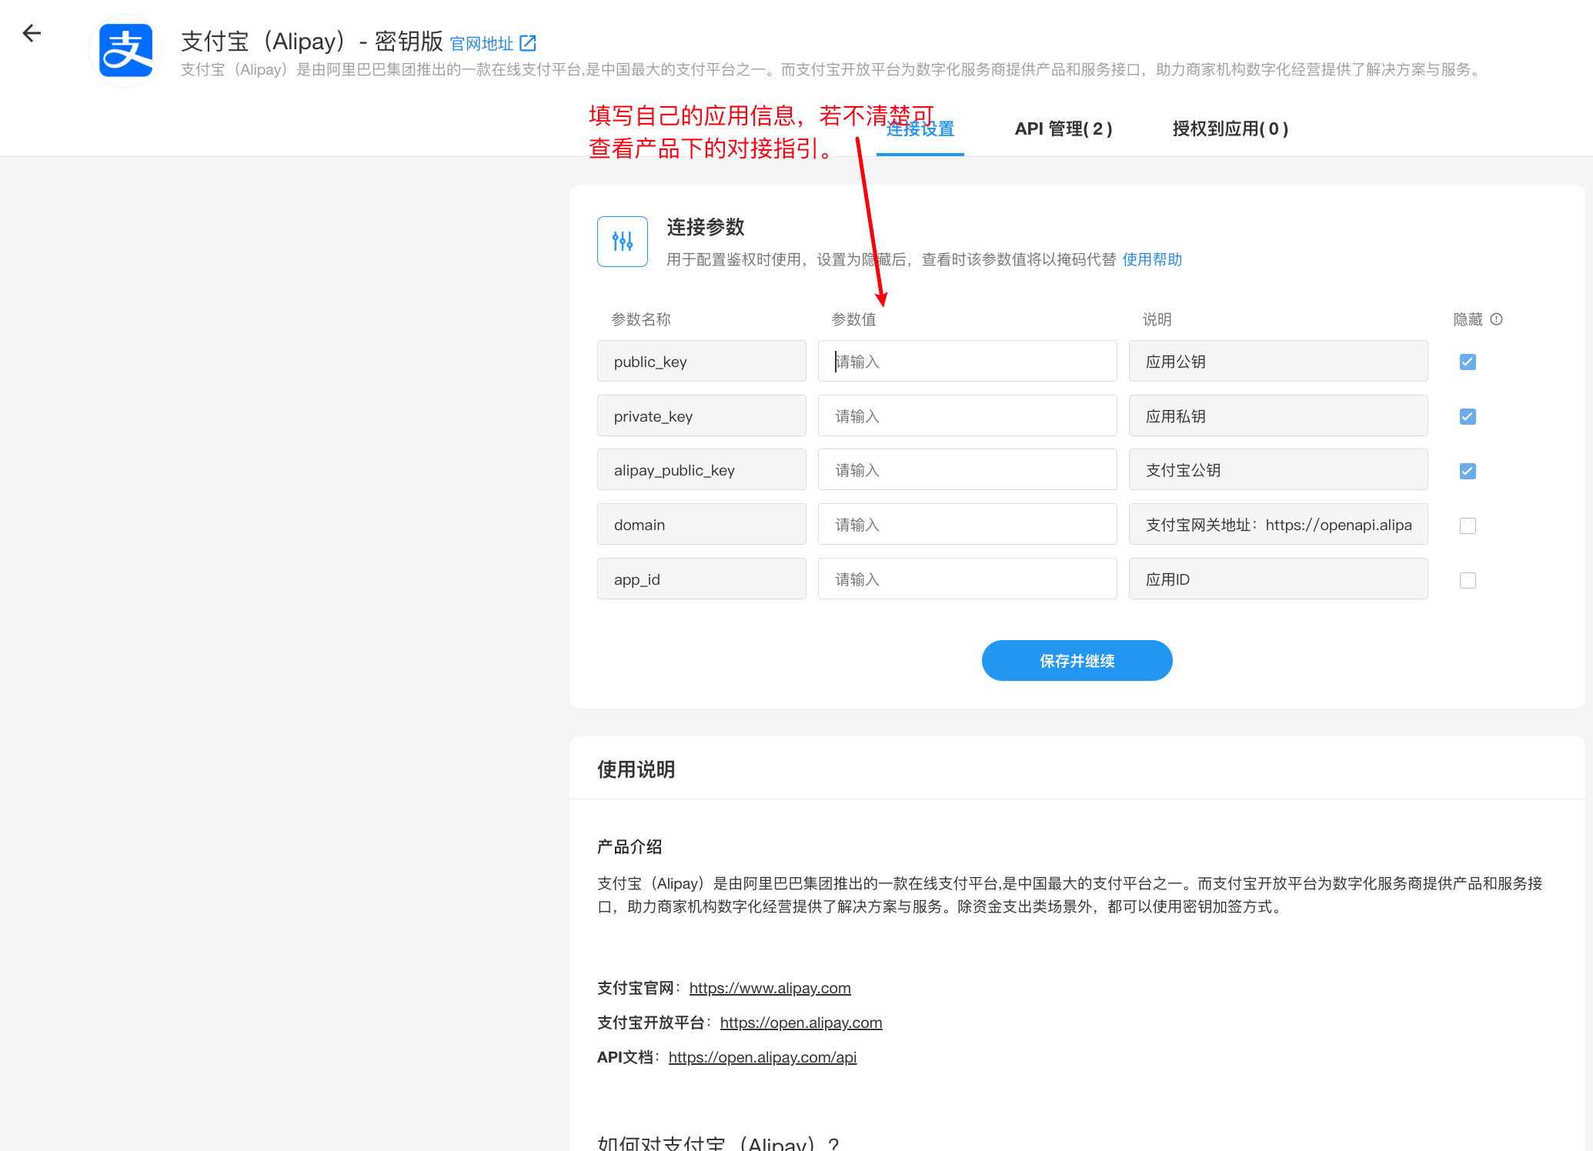Image resolution: width=1593 pixels, height=1151 pixels.
Task: Uncheck hide checkbox for private_key
Action: (x=1468, y=416)
